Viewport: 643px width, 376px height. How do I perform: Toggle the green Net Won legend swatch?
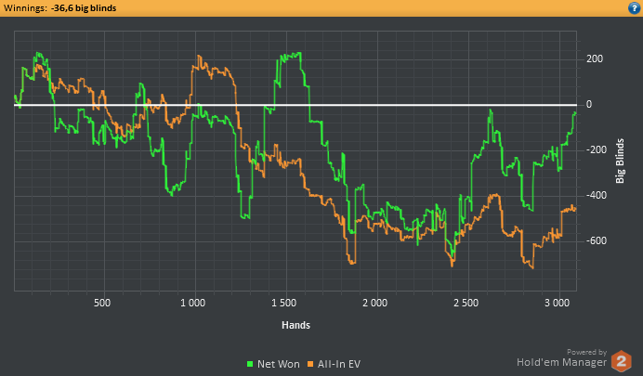(x=250, y=364)
